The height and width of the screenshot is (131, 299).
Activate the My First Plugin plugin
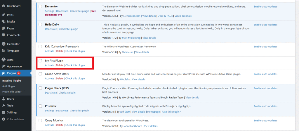[x=49, y=65]
